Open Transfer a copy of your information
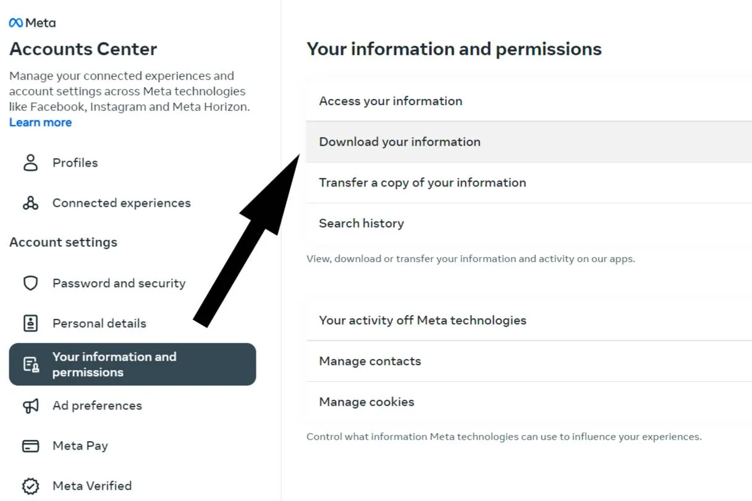752x501 pixels. click(423, 182)
